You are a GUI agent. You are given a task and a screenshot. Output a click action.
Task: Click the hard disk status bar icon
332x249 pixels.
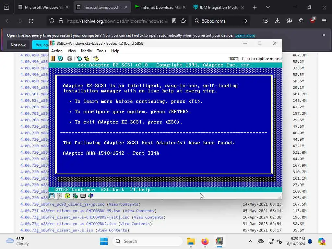83,196
